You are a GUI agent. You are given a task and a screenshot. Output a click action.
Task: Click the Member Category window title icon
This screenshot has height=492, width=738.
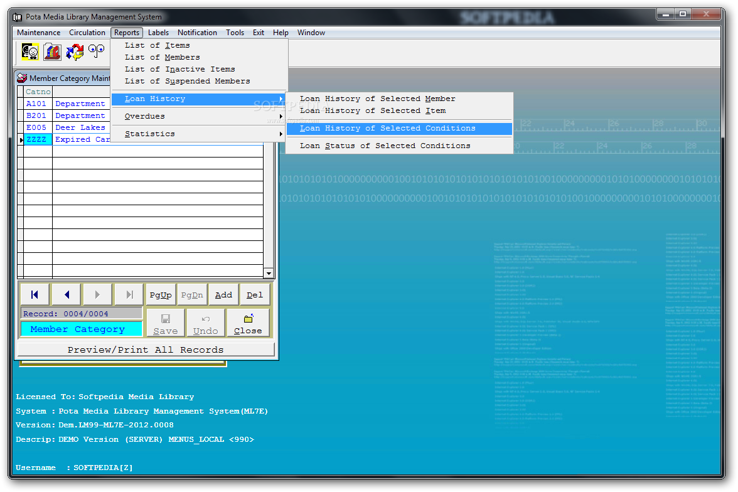point(22,78)
